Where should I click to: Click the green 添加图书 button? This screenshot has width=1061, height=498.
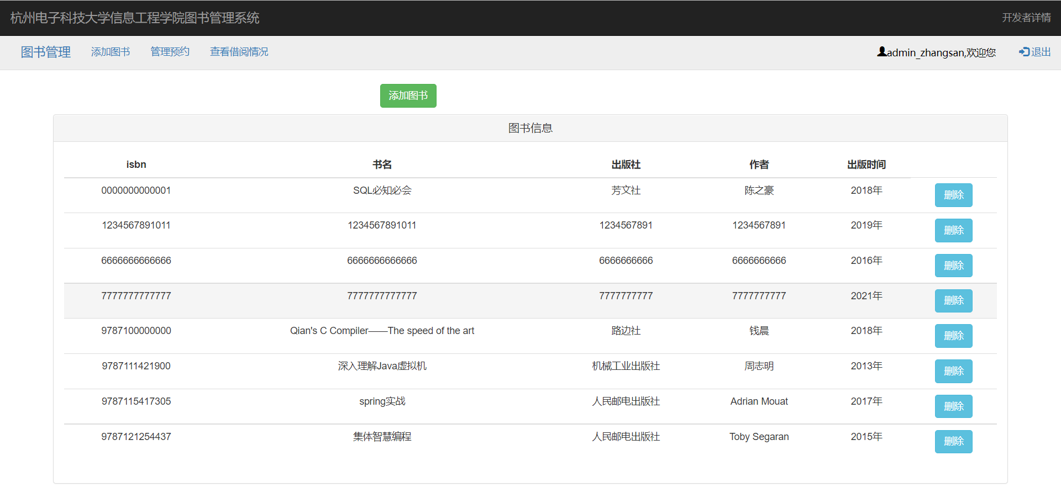pyautogui.click(x=408, y=96)
